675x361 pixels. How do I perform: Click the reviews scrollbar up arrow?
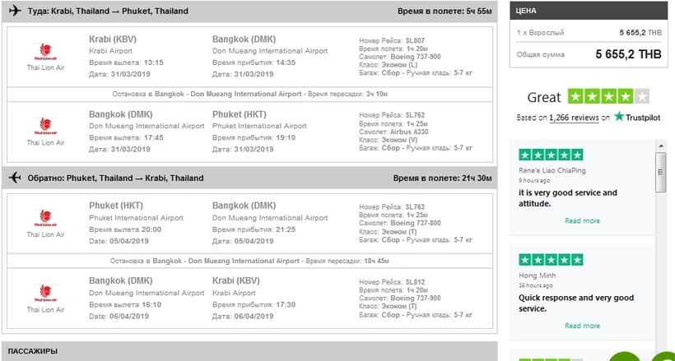point(661,146)
